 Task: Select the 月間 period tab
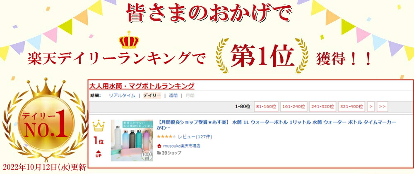click(x=190, y=96)
